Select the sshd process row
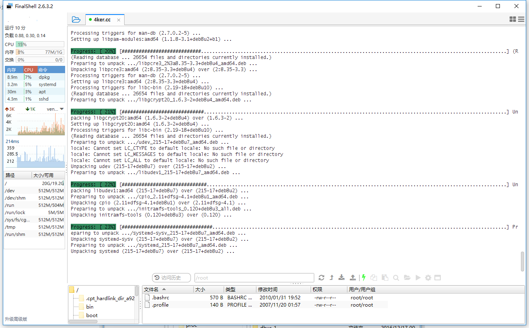Screen dimensions: 529x328 (35, 99)
